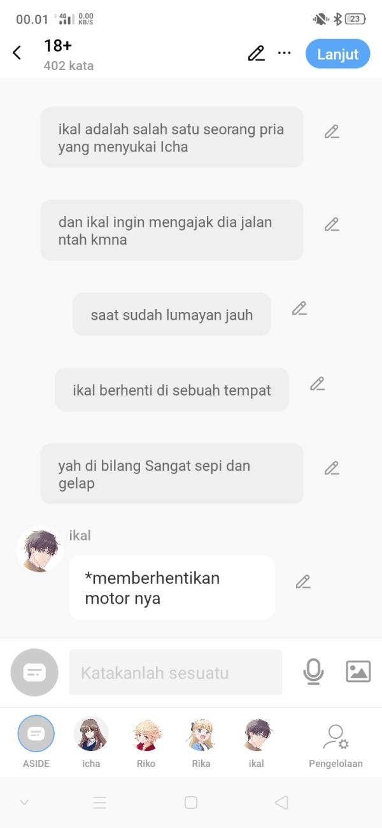Screen dimensions: 382x828
Task: Edit the "dan ikal ingin mengajak" message
Action: pyautogui.click(x=331, y=225)
